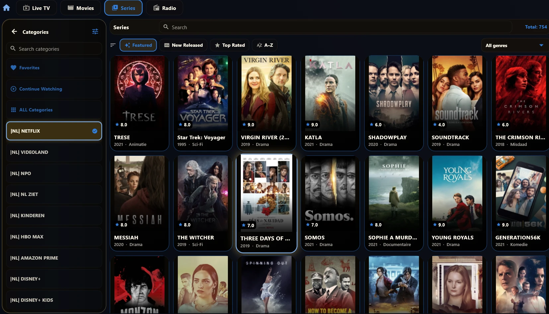The image size is (549, 314).
Task: Show ALL Categories
Action: pyautogui.click(x=54, y=110)
